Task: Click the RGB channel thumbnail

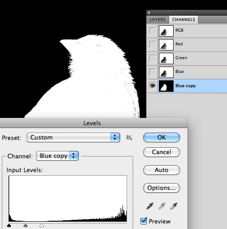Action: click(166, 31)
